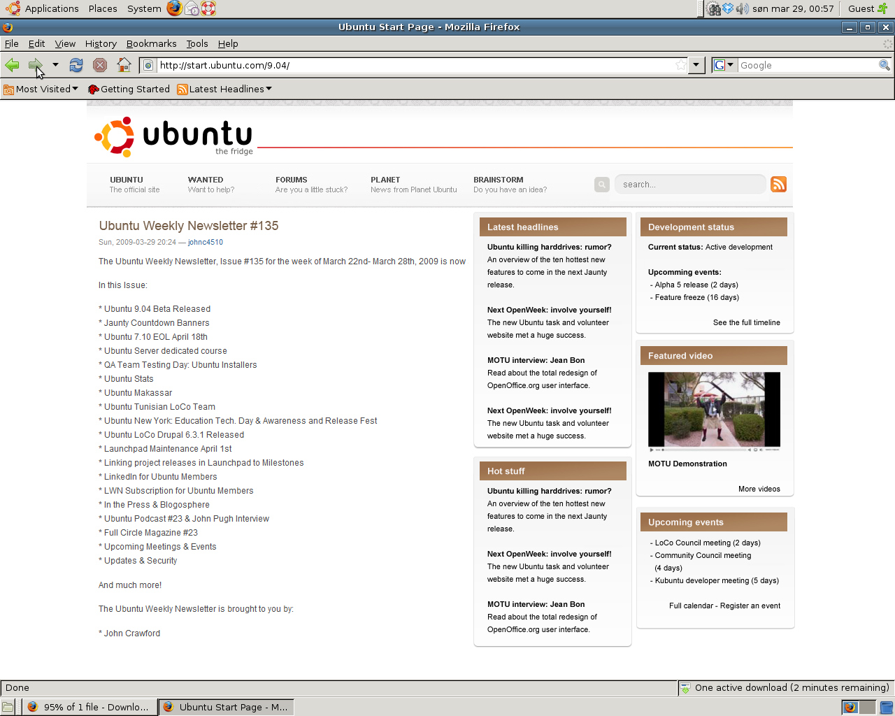Switch to the first workspace in the switcher
This screenshot has width=895, height=716.
(850, 707)
